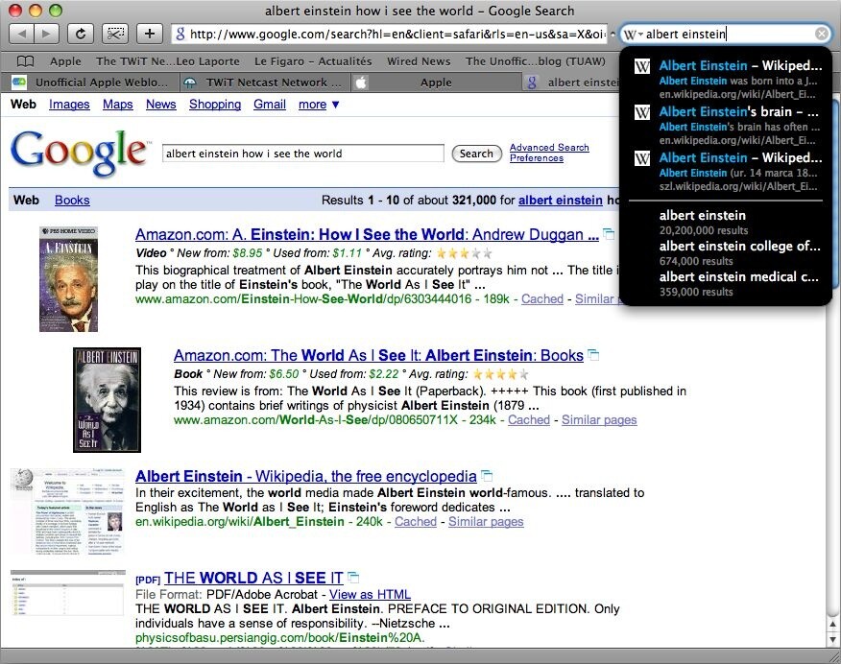
Task: Click the Google Search button
Action: click(x=476, y=154)
